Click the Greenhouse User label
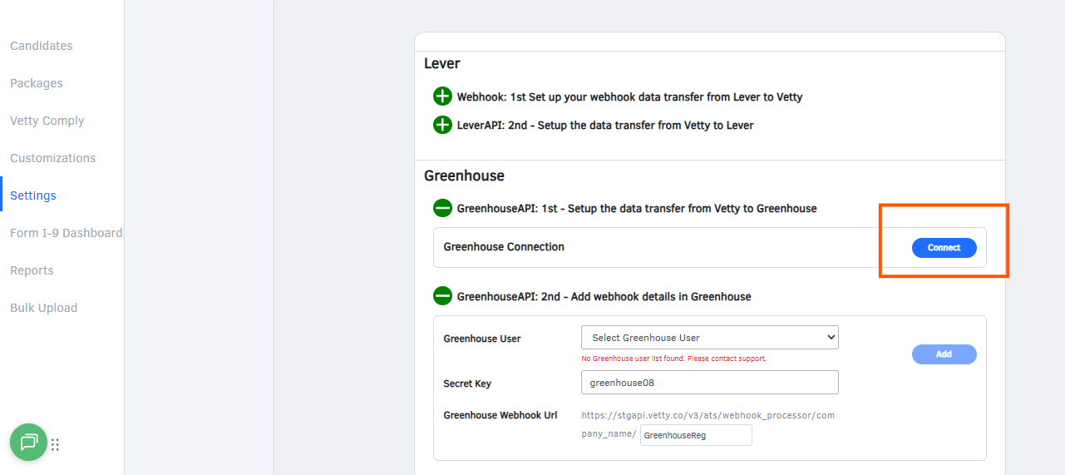The width and height of the screenshot is (1065, 475). coord(482,339)
